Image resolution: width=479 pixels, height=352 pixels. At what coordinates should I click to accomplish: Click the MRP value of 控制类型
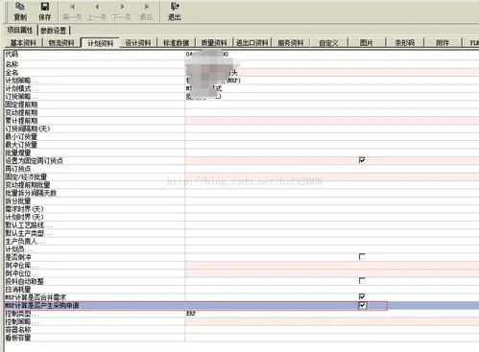point(191,314)
